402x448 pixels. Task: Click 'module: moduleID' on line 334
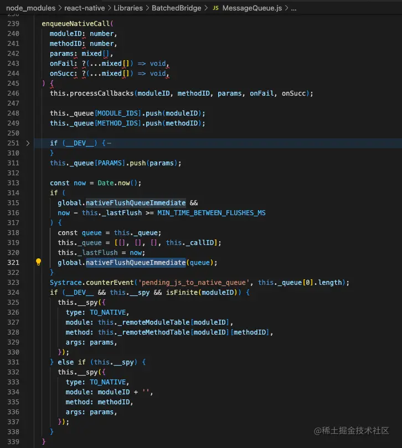pos(97,392)
